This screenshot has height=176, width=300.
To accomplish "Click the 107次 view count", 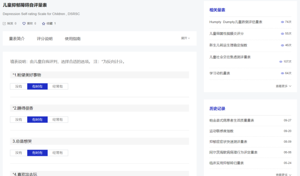I will point(288,62).
